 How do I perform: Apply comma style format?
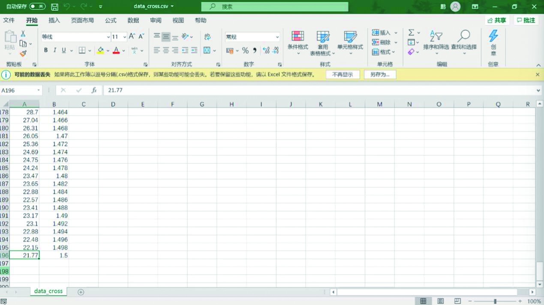[x=255, y=50]
